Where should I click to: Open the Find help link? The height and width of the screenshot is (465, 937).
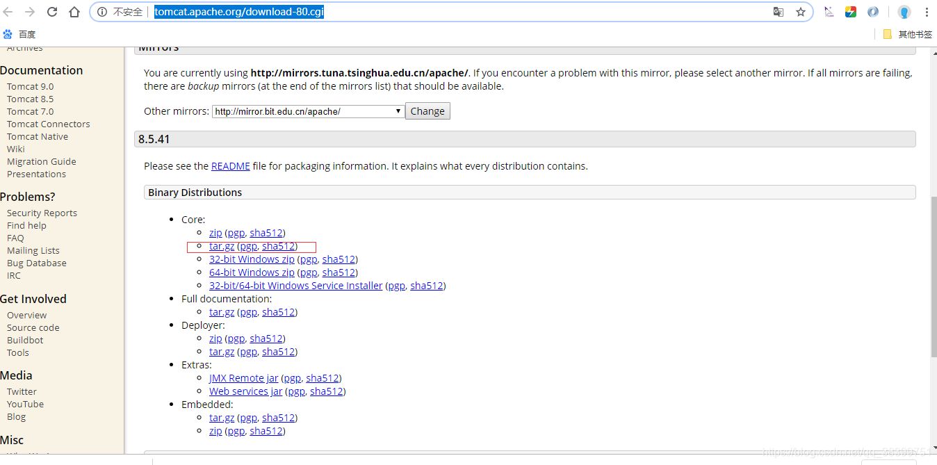26,225
